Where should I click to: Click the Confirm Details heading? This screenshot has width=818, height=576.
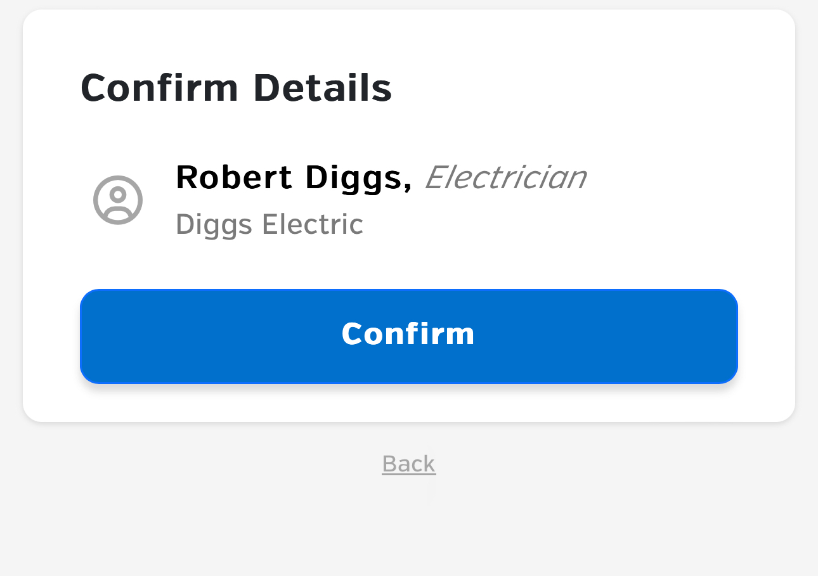[237, 88]
